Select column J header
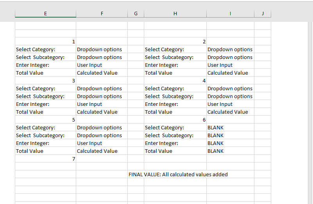This screenshot has width=313, height=204. (x=263, y=14)
